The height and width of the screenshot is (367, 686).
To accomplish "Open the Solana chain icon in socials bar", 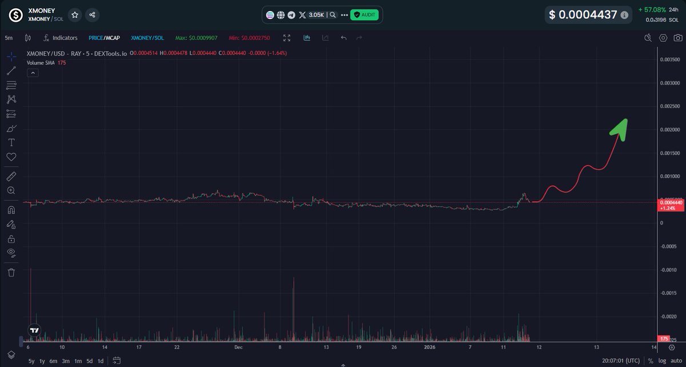I will (x=270, y=15).
